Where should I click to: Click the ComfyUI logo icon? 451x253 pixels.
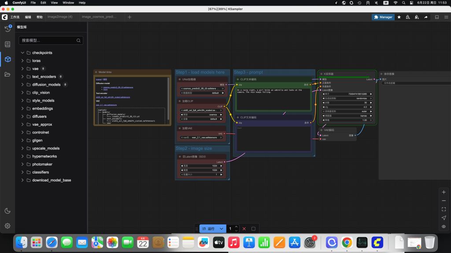[x=4, y=17]
